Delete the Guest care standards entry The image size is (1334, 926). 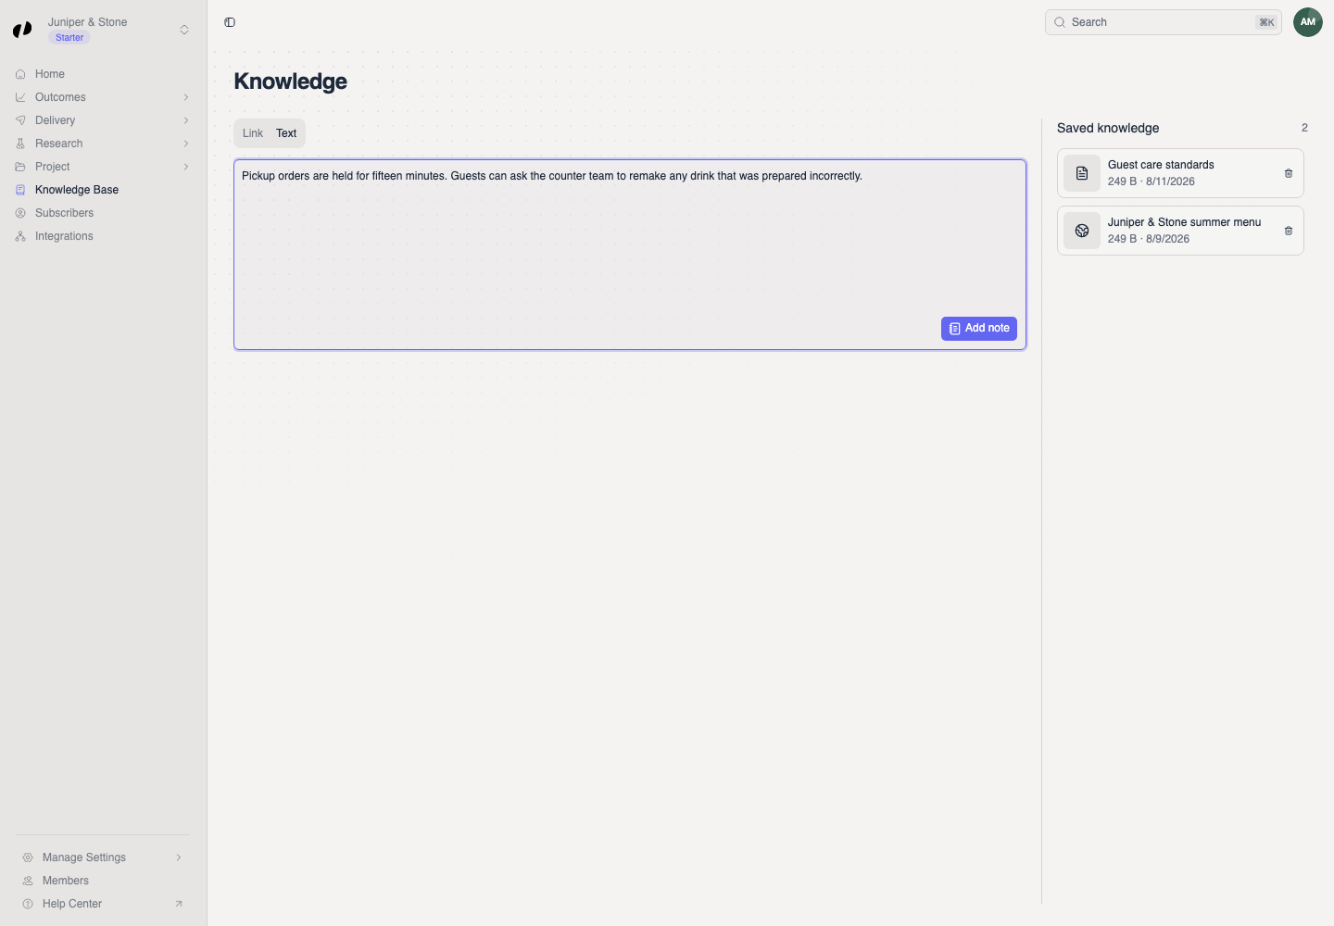[x=1289, y=173]
